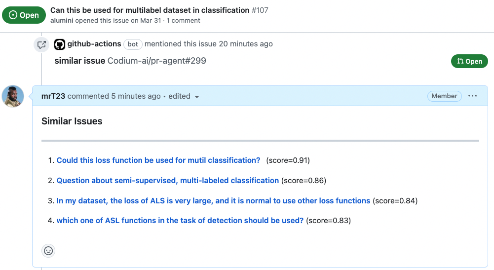Click the github-actions Octocat avatar
494x270 pixels.
59,44
